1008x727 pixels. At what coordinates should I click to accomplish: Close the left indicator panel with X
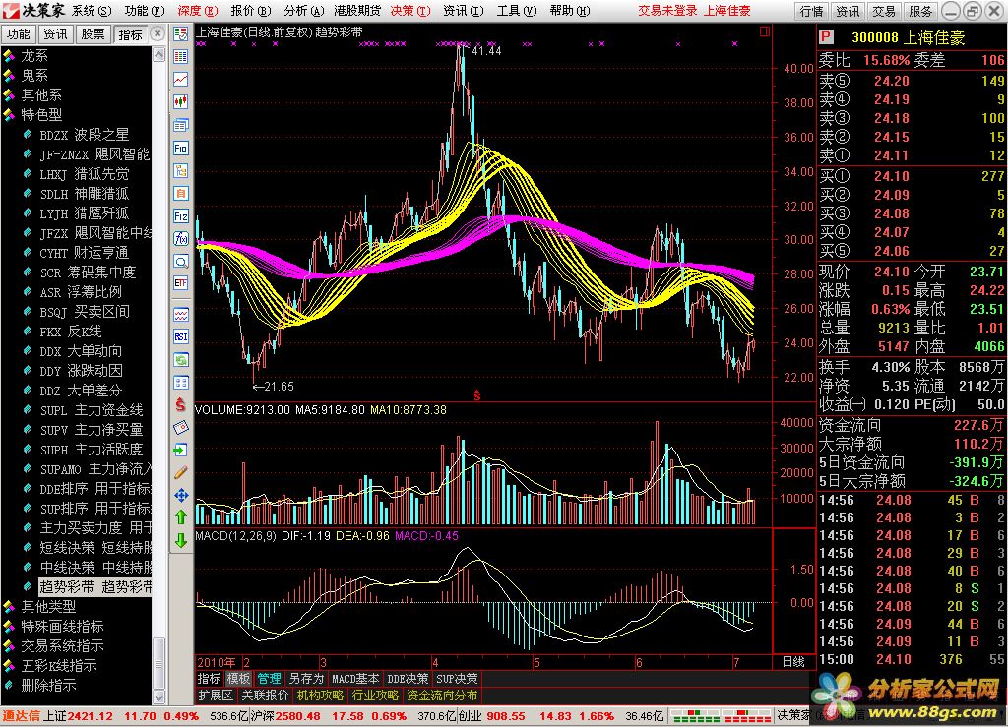[157, 33]
